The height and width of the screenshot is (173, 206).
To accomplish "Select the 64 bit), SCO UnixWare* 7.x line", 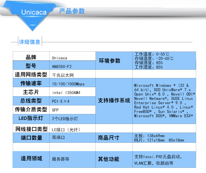I will pos(162,90).
